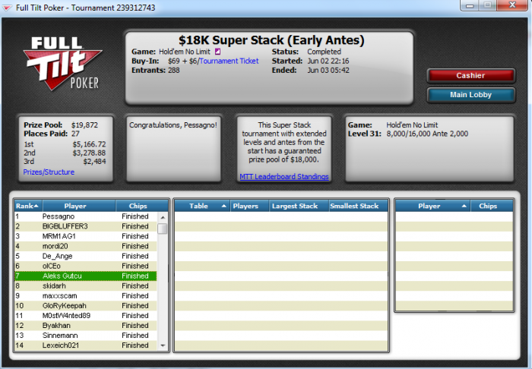Screen dimensions: 532x369
Task: Select player M0stW4nted89 row
Action: click(x=85, y=316)
